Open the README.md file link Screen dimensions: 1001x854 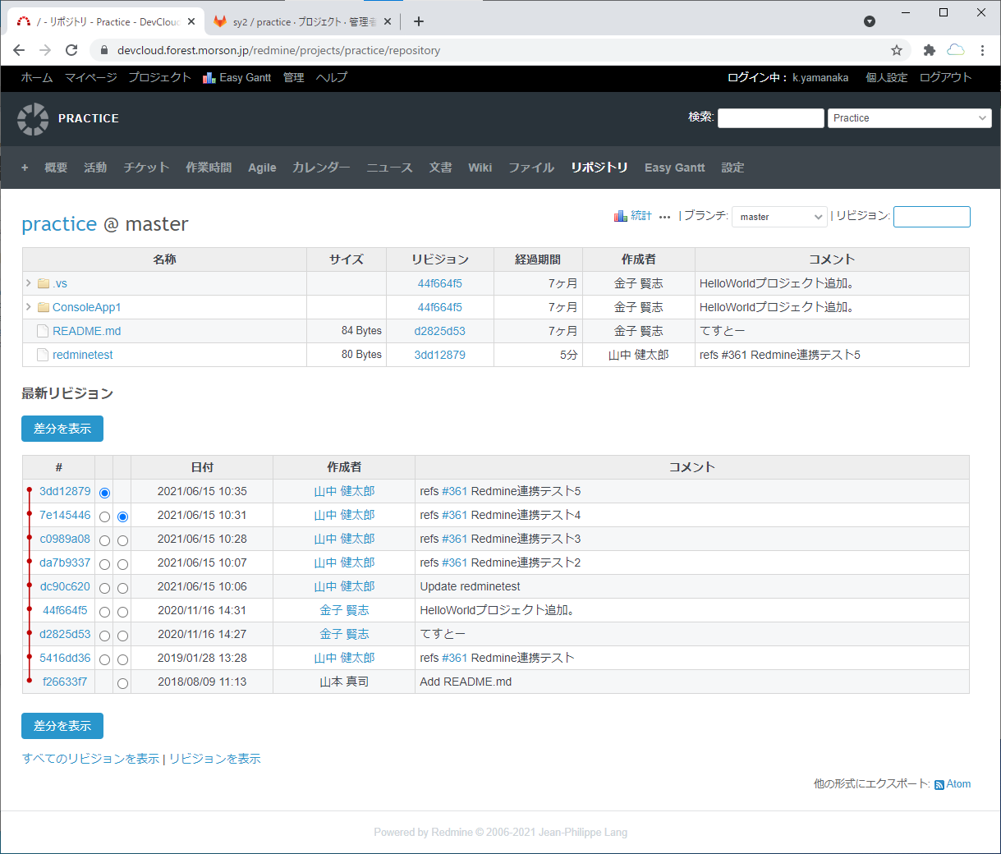coord(86,331)
